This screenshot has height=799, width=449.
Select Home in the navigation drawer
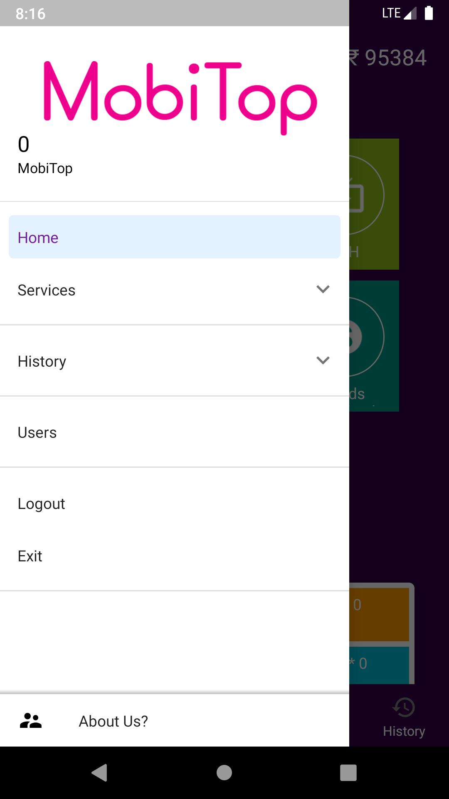pos(175,237)
